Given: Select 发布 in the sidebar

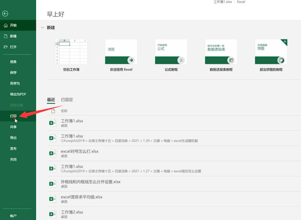Looking at the screenshot, I should pyautogui.click(x=18, y=149).
